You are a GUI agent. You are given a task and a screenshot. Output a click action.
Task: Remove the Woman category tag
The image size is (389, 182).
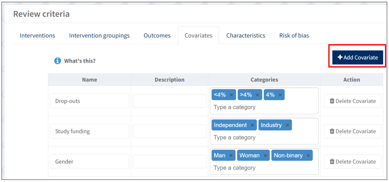click(x=265, y=156)
